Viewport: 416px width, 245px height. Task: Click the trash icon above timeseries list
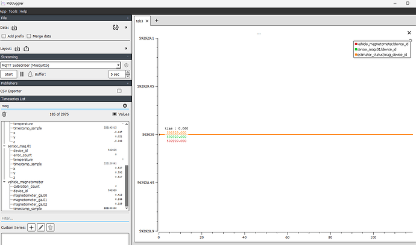(x=4, y=114)
